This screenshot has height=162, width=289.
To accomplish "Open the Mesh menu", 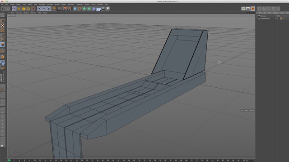I will [30, 4].
